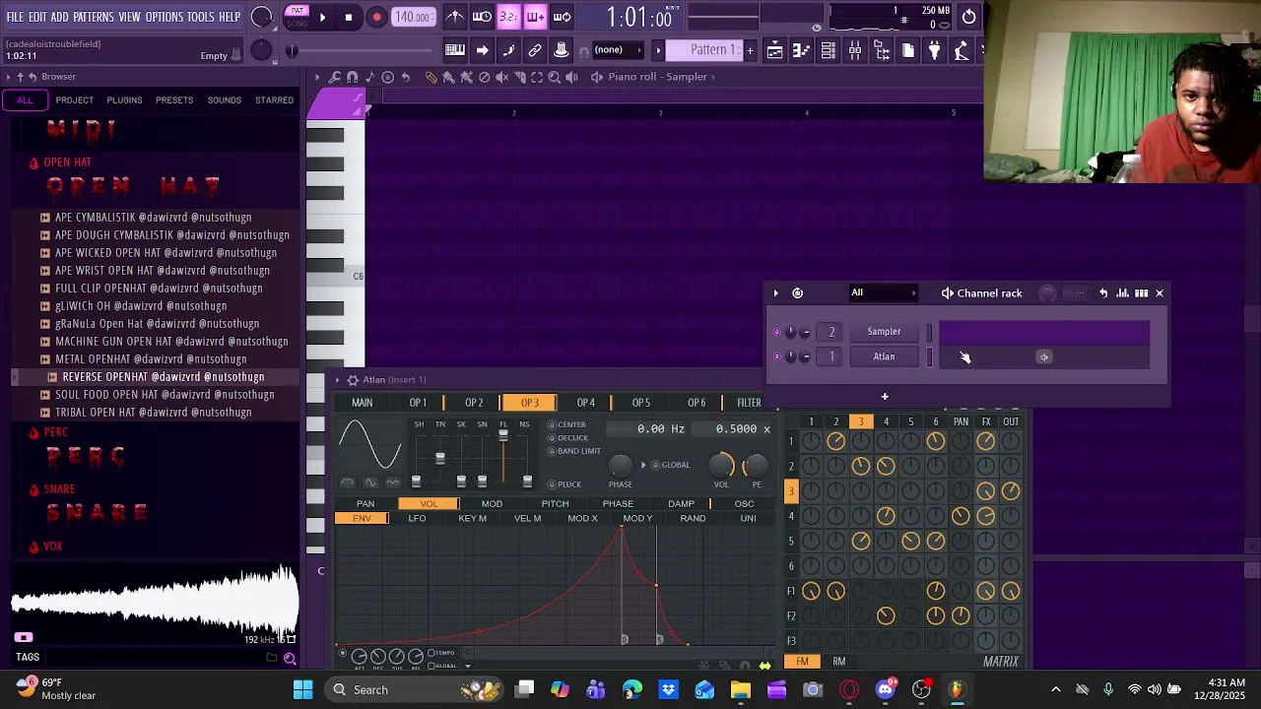
Task: Open the File menu
Action: 15,17
